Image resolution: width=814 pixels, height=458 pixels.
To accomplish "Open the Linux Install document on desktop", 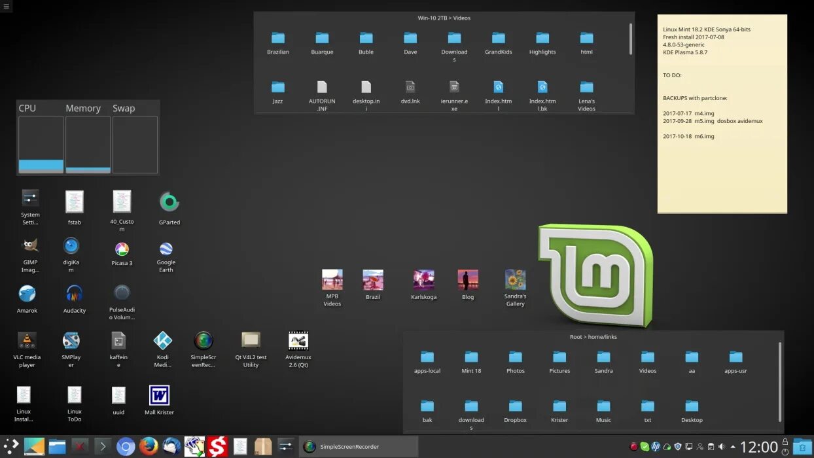I will (24, 404).
